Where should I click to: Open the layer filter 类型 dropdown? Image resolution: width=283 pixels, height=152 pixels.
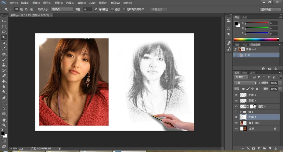click(241, 77)
